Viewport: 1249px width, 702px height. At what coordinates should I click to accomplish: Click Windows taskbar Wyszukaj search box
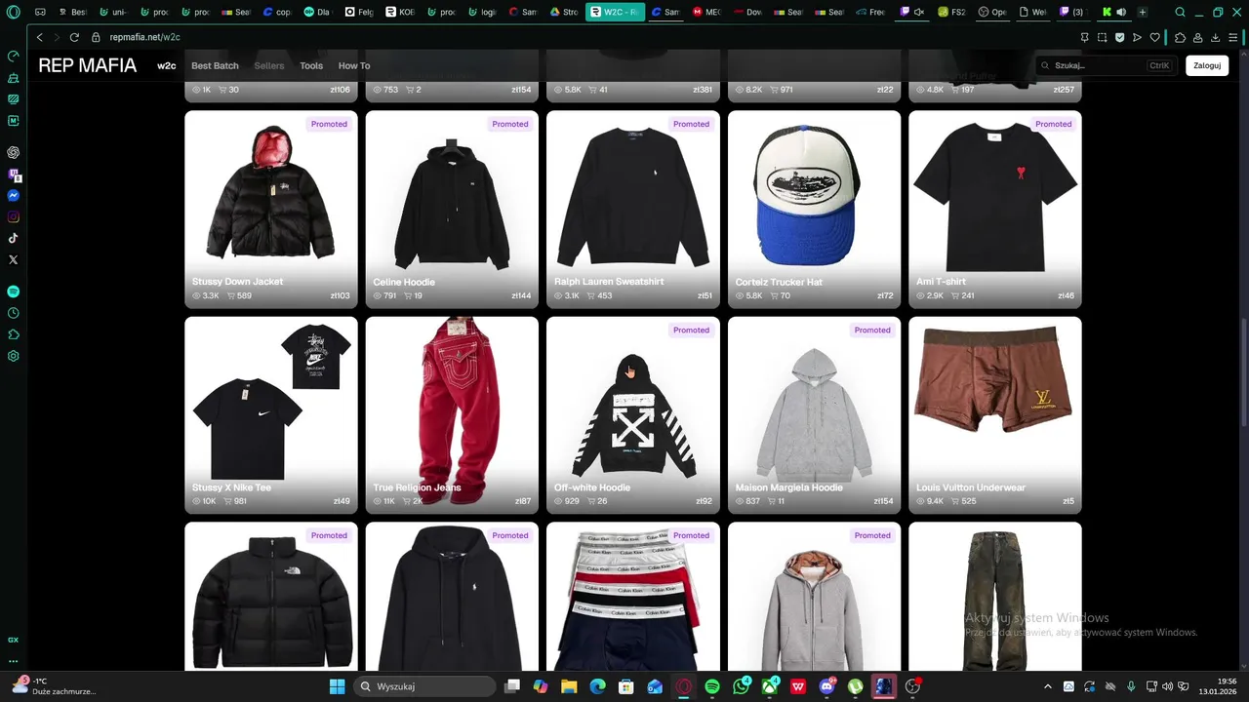[425, 686]
